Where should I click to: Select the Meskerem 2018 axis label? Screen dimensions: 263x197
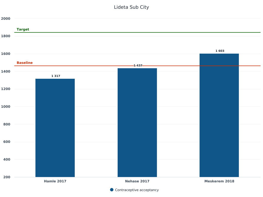pos(219,181)
